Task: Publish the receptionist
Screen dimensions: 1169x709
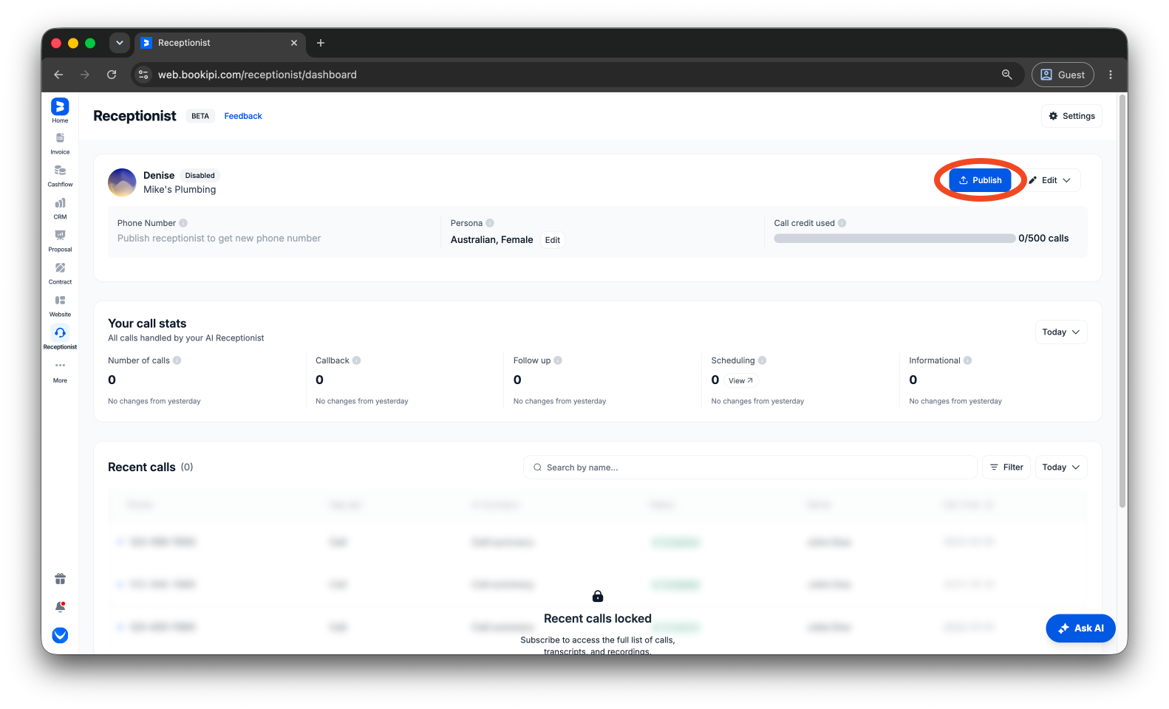Action: click(x=980, y=180)
